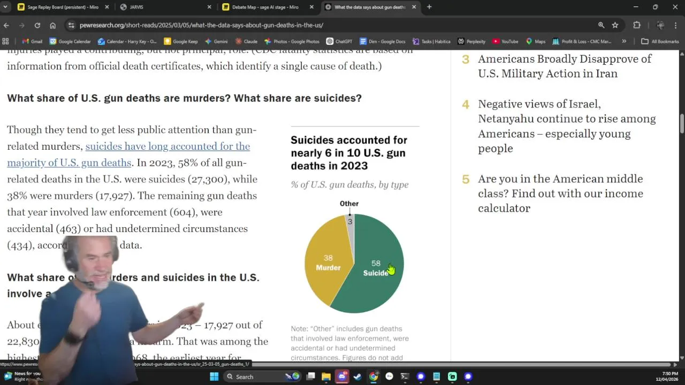Image resolution: width=685 pixels, height=385 pixels.
Task: Open 'Americans Broadly Disapprove' article link
Action: tap(565, 66)
